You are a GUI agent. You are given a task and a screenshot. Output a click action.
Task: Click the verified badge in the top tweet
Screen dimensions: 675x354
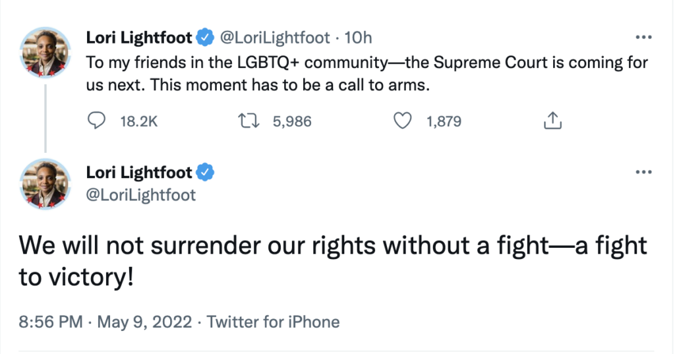pos(206,38)
